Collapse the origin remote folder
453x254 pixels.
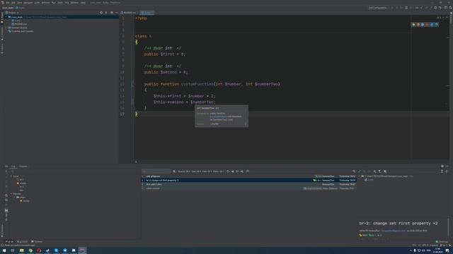click(14, 198)
